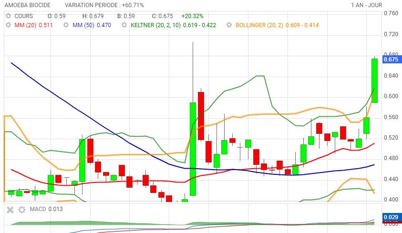Click the 0.400 price axis label
This screenshot has width=402, height=233.
pos(391,200)
